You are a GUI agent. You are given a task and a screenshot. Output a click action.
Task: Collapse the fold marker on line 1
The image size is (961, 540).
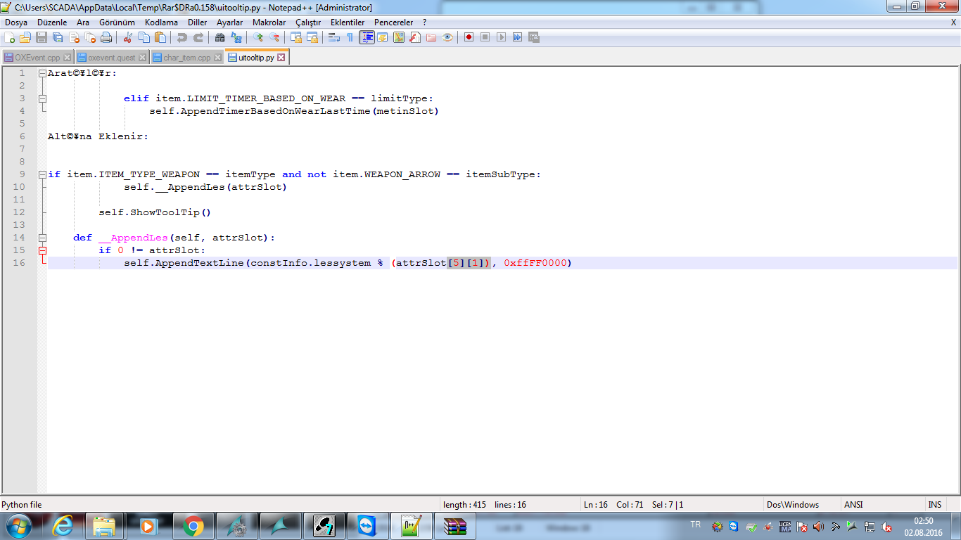(42, 73)
